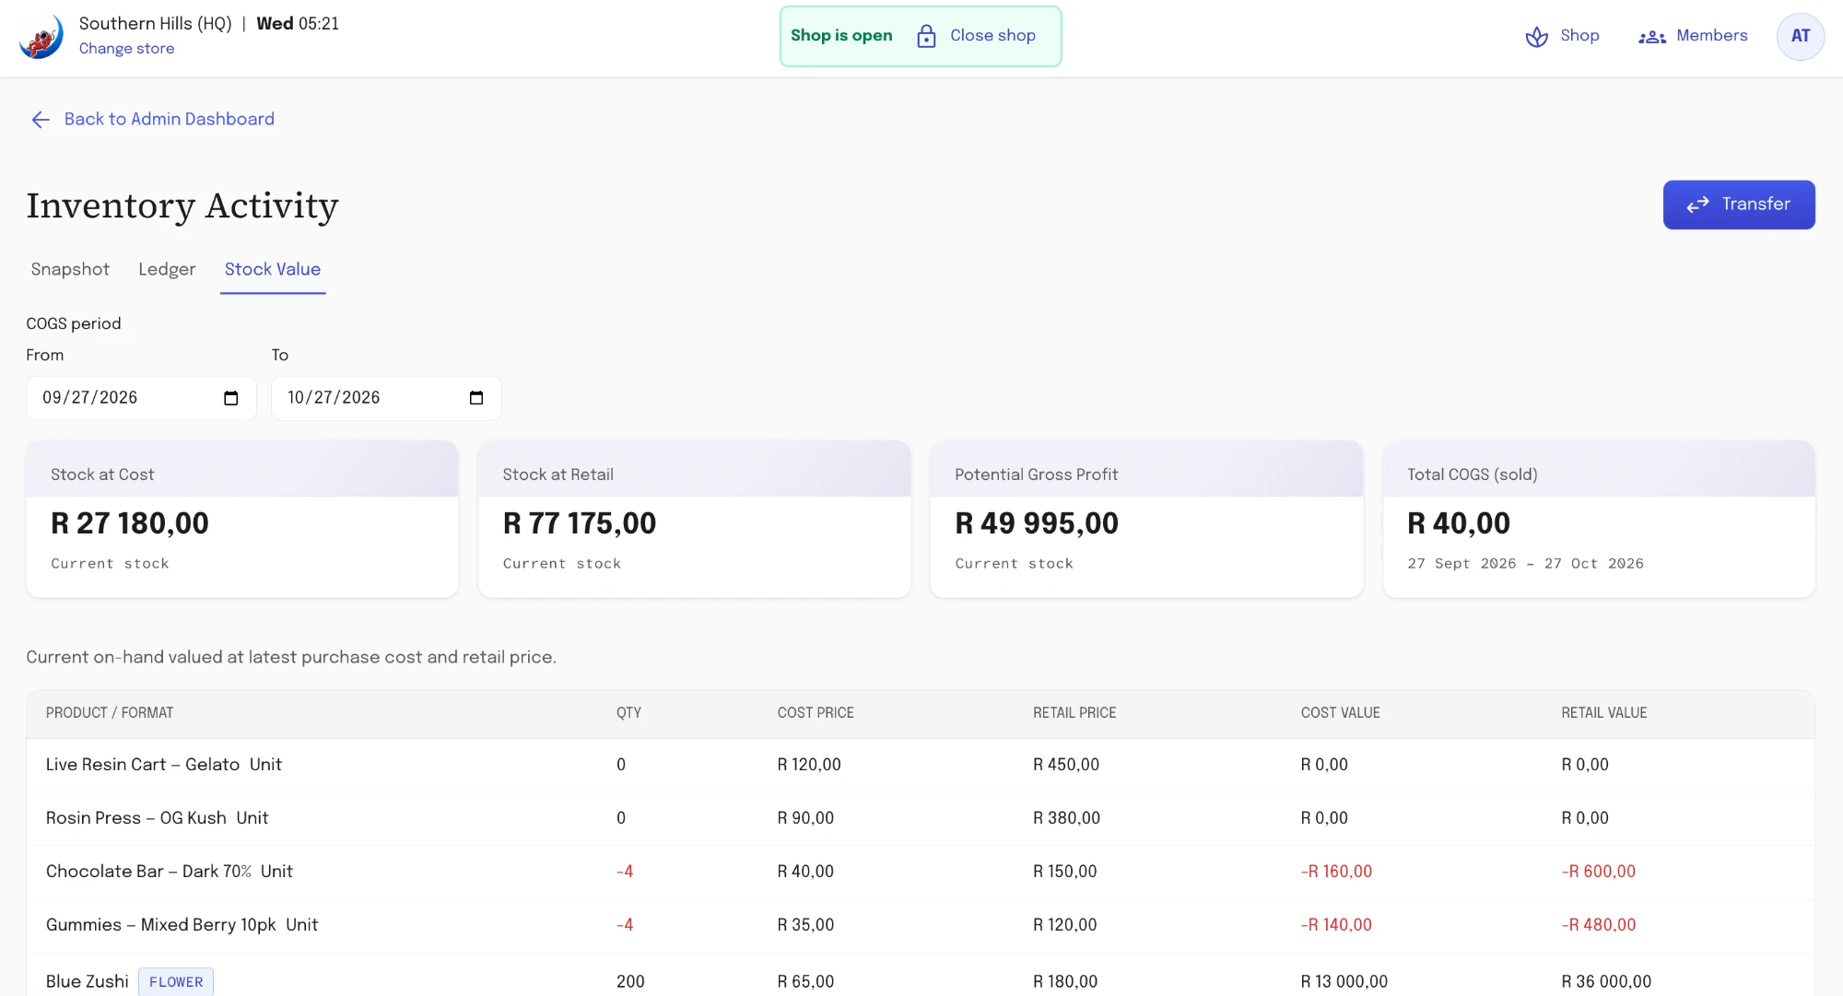Switch to the Ledger tab
This screenshot has height=996, width=1843.
pyautogui.click(x=167, y=269)
